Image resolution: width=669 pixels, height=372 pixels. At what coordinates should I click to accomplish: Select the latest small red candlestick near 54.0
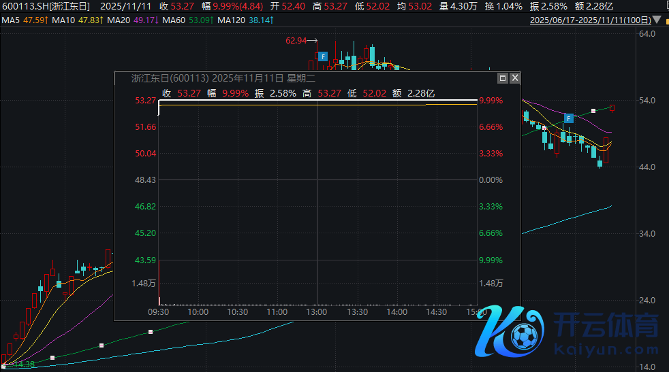tap(612, 108)
